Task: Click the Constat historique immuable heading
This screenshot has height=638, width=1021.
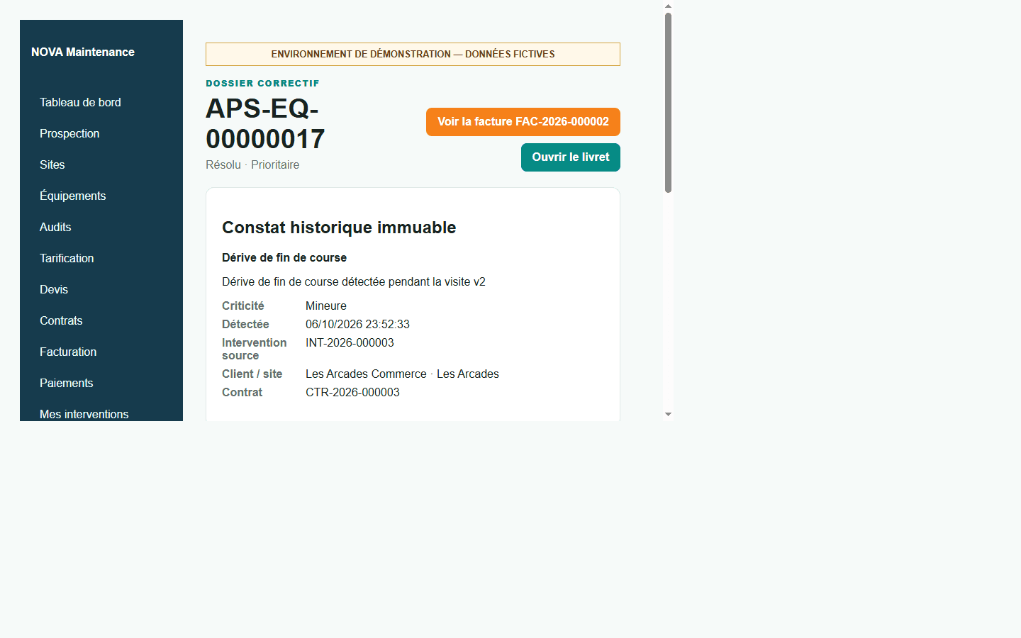Action: [339, 228]
